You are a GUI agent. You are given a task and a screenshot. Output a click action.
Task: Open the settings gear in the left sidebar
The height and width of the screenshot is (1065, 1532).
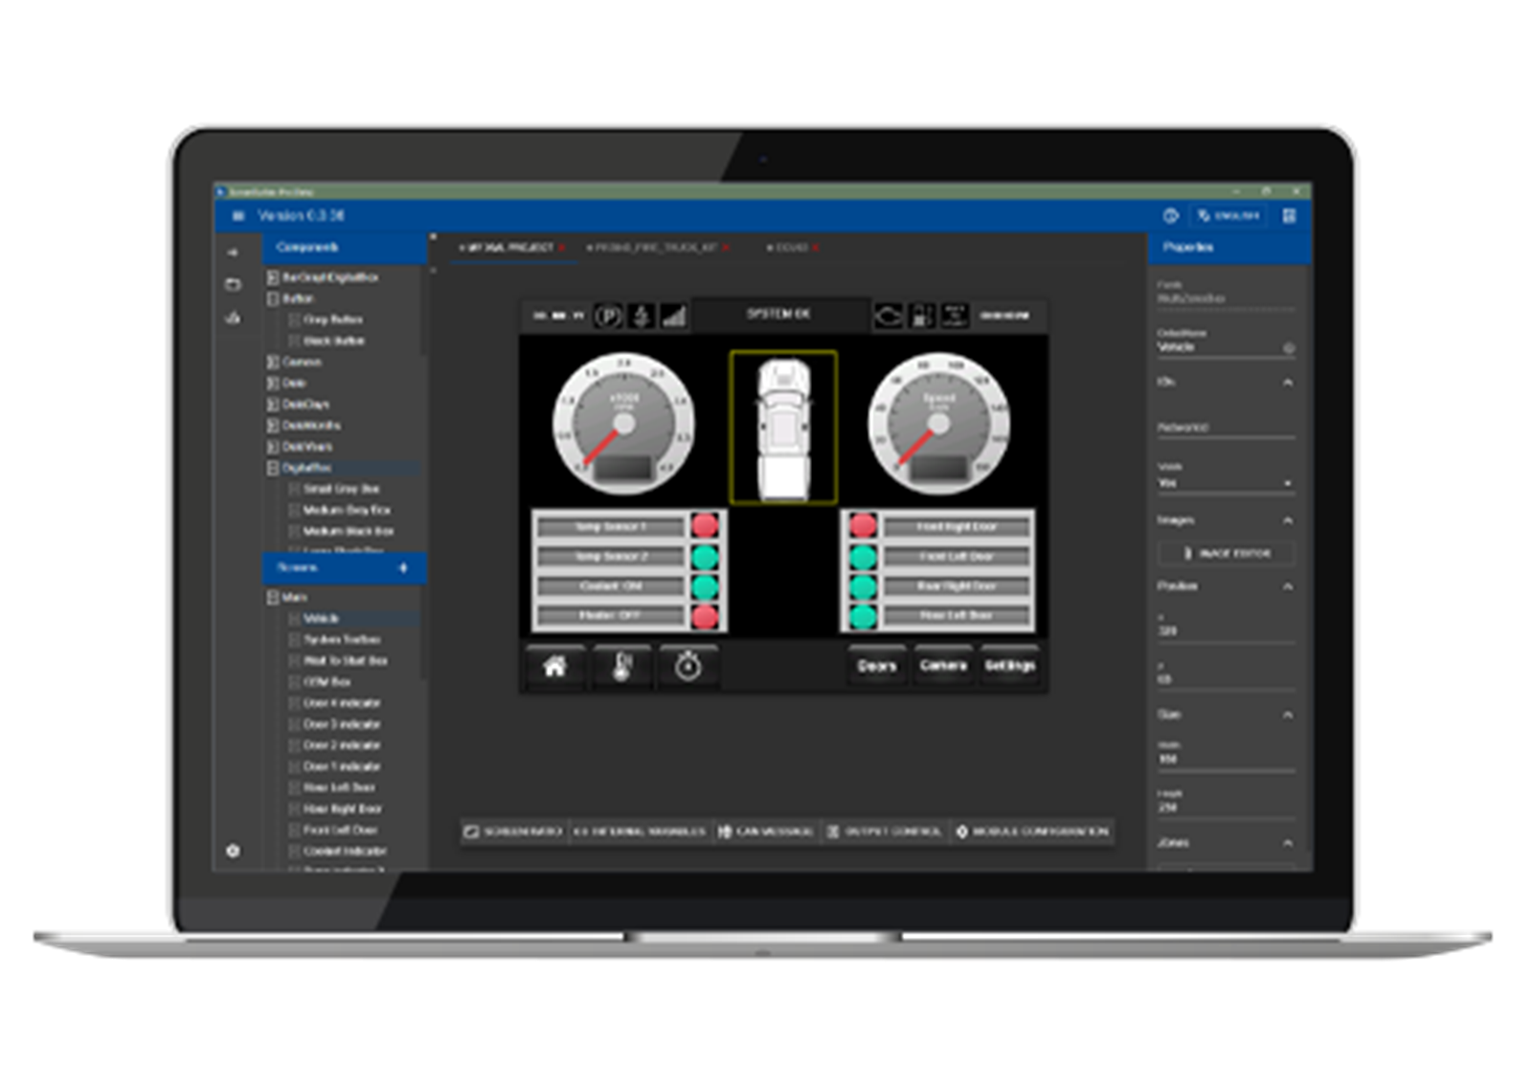(233, 850)
